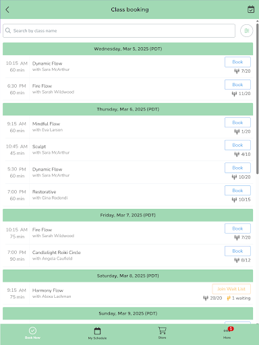The width and height of the screenshot is (259, 345).
Task: Open the calendar check icon in header
Action: 251,9
